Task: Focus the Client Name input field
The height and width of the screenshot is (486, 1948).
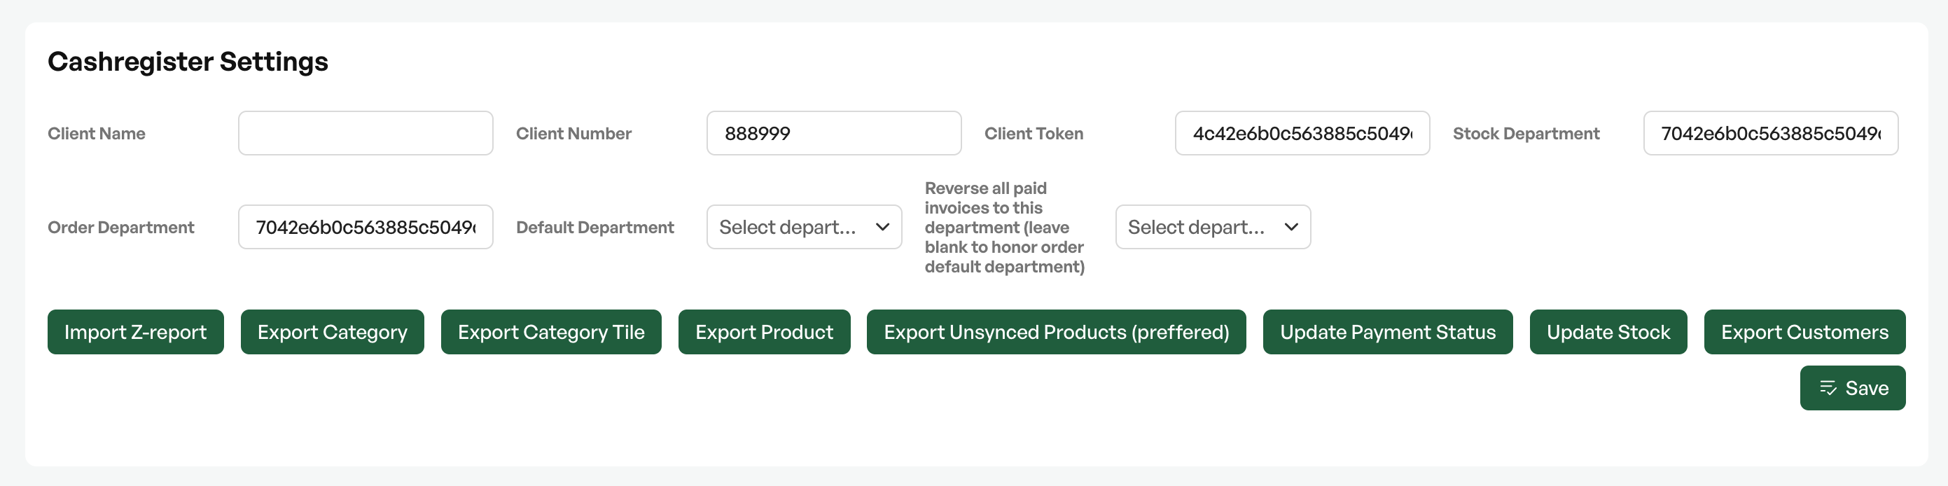Action: (366, 133)
